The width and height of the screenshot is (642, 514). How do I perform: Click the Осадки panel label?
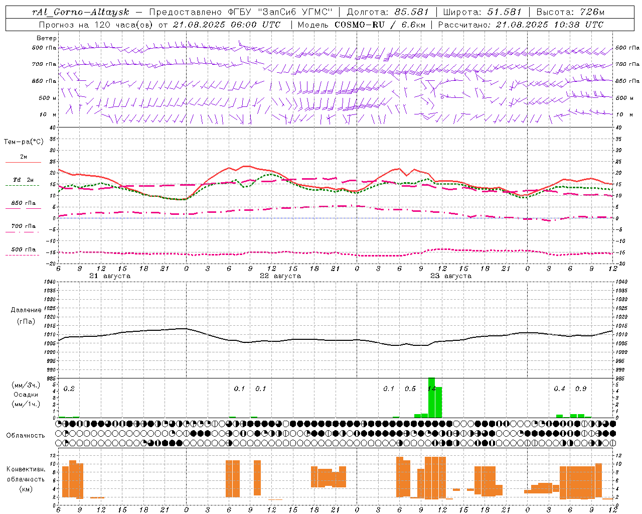pos(26,395)
